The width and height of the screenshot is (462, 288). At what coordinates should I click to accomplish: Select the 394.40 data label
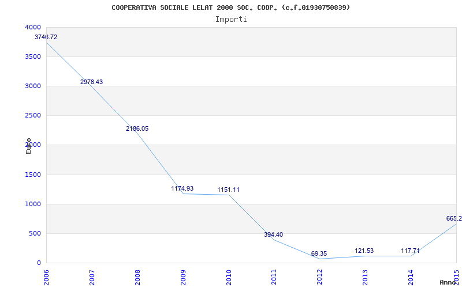coord(273,234)
